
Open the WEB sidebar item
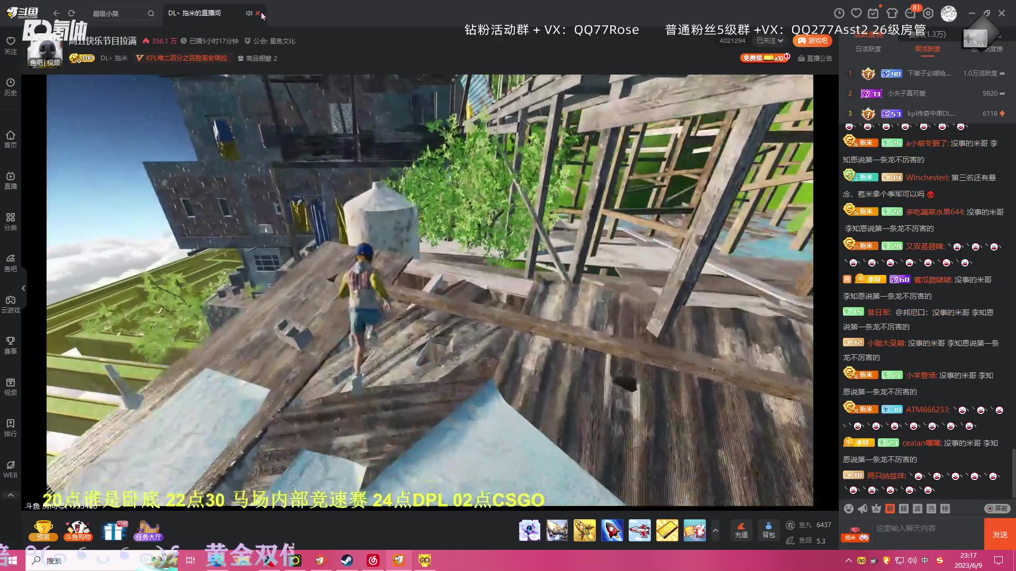click(x=11, y=469)
